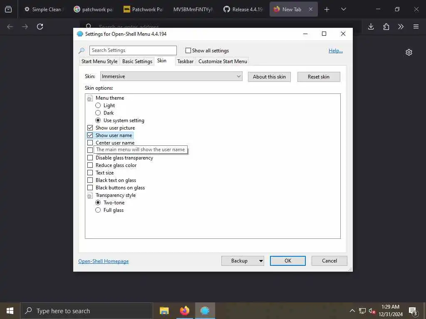The width and height of the screenshot is (426, 319).
Task: Enable Black buttons on glass
Action: (90, 188)
